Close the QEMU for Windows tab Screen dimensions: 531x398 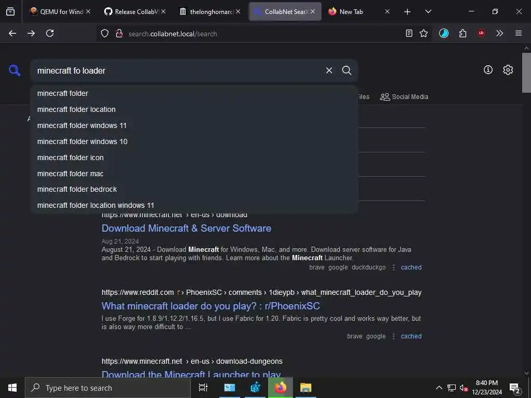pos(88,11)
